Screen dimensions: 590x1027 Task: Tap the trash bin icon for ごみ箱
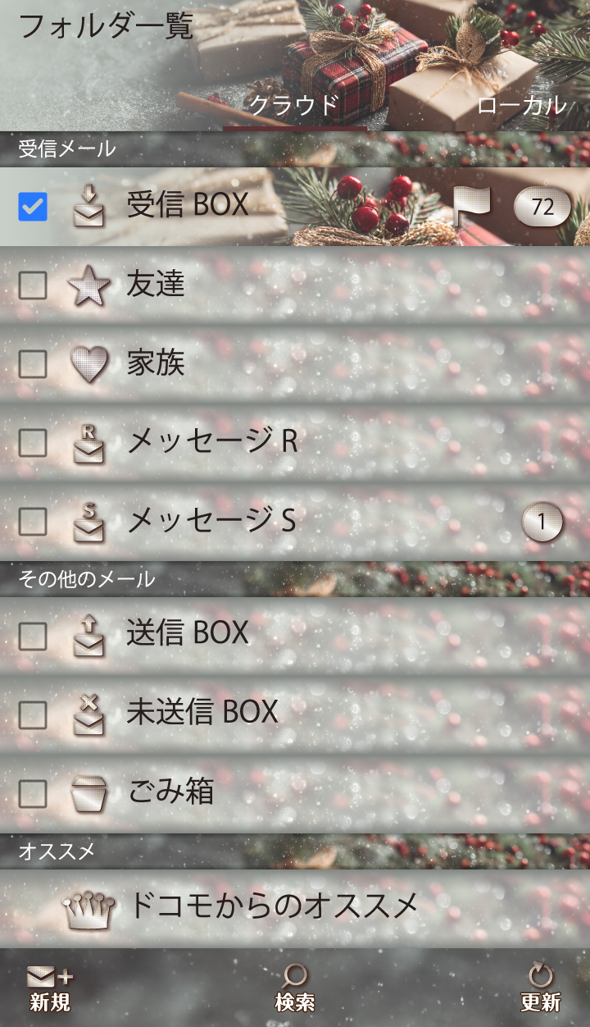click(x=88, y=792)
